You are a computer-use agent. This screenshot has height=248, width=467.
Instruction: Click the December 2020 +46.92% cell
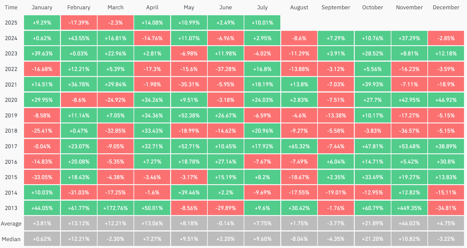pyautogui.click(x=446, y=100)
